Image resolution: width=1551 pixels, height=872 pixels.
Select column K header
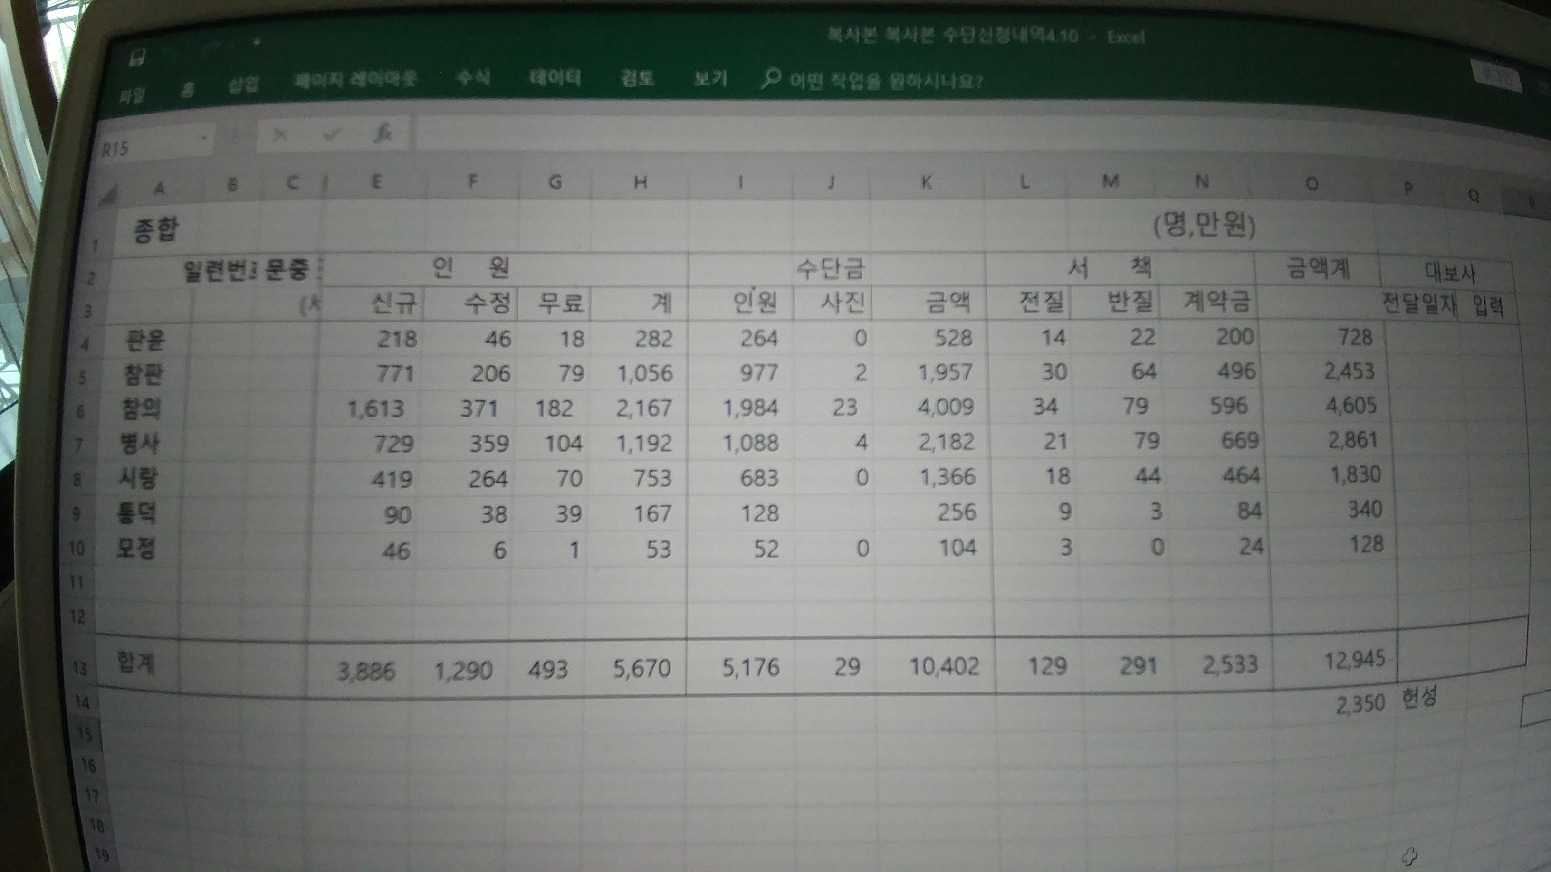click(927, 182)
